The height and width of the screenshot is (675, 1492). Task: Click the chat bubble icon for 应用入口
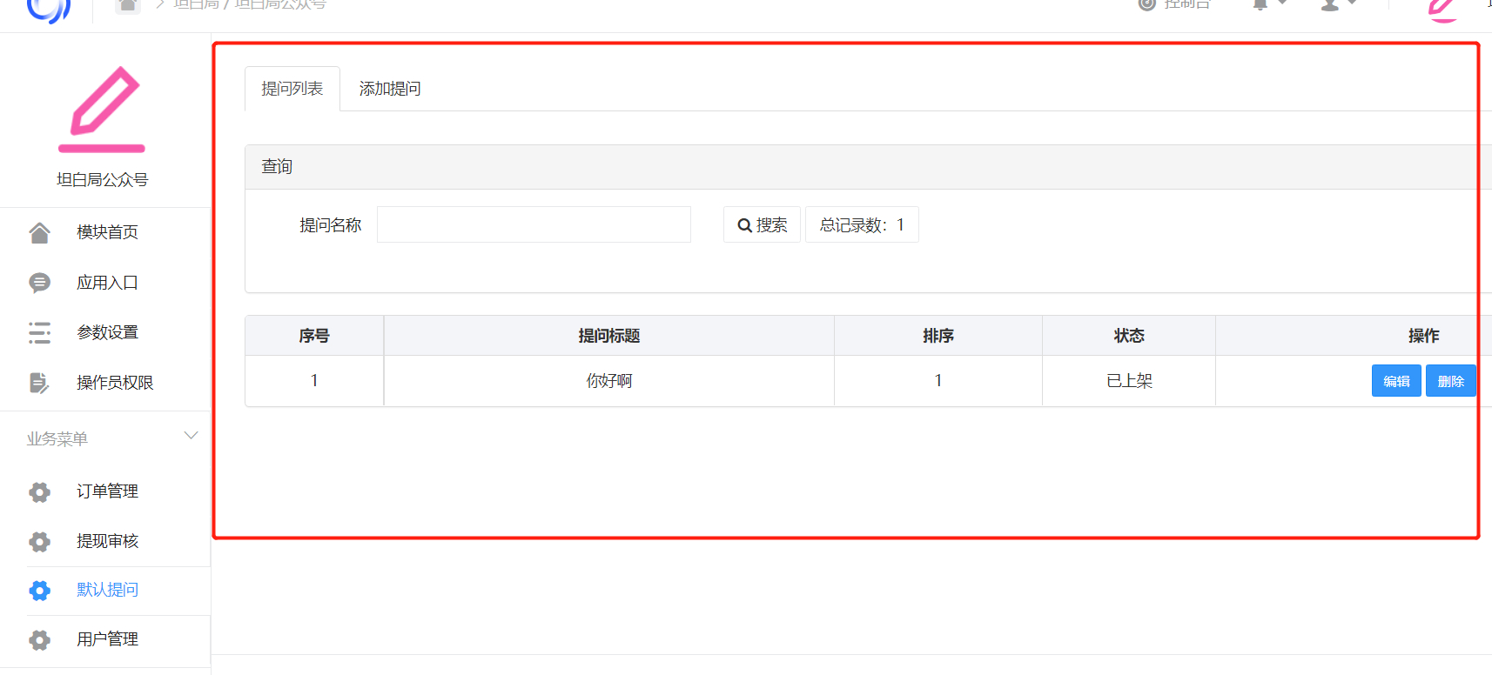point(39,283)
